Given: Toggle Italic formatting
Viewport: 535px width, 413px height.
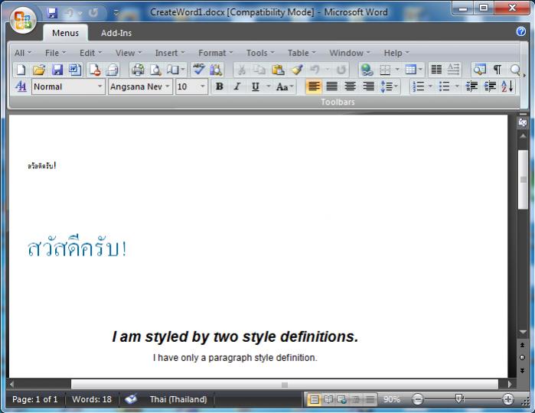Looking at the screenshot, I should (x=237, y=86).
